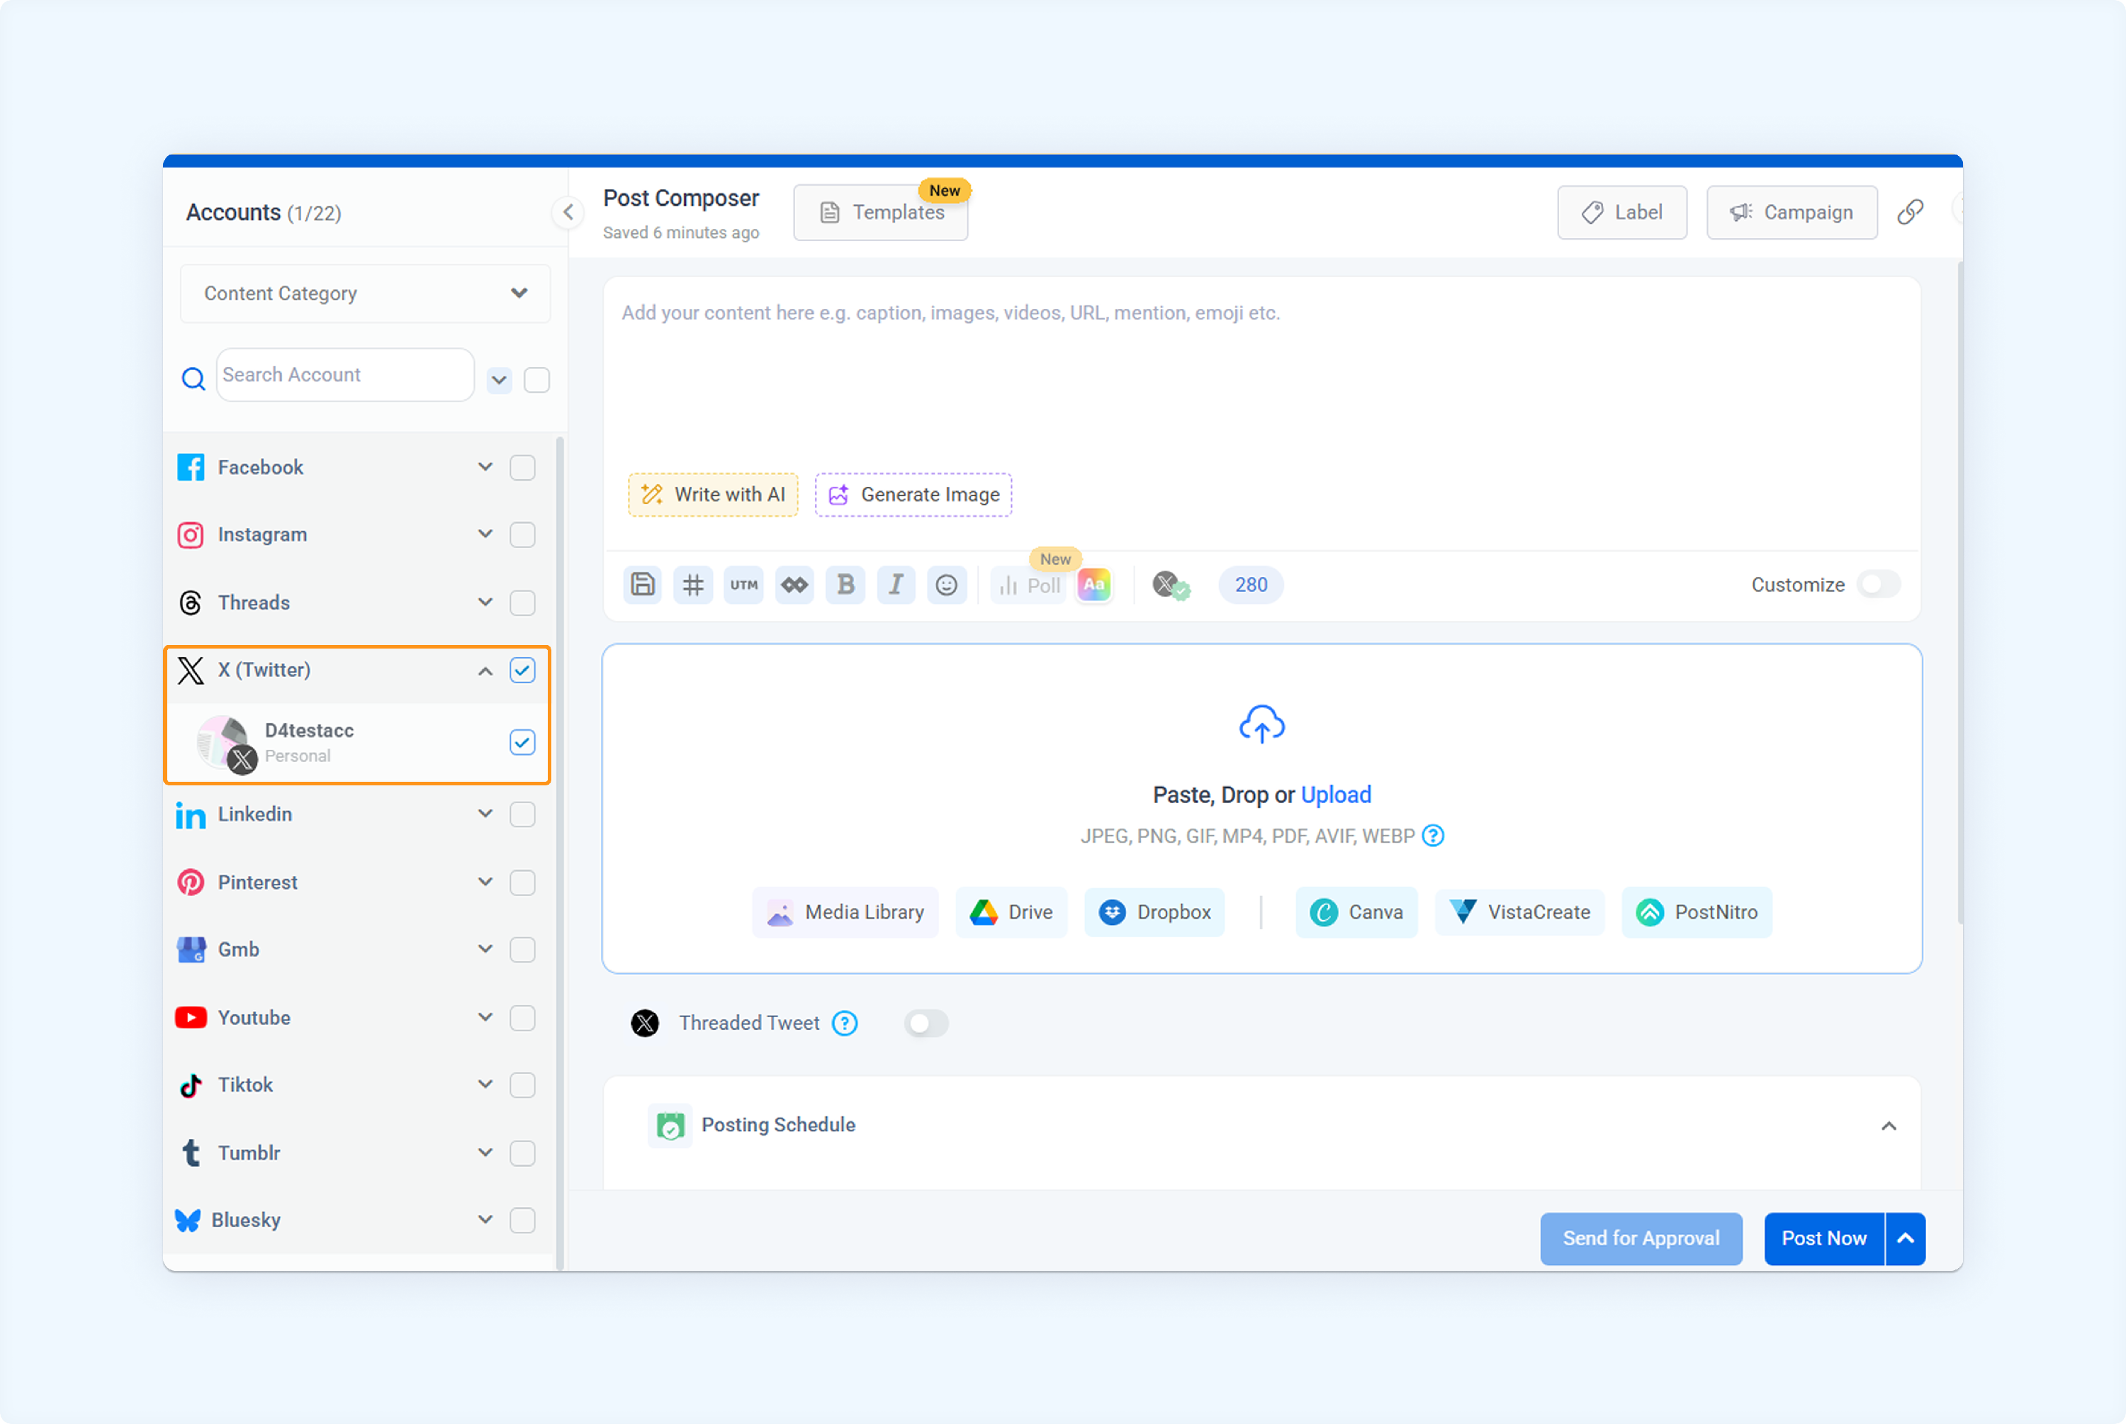The image size is (2126, 1424).
Task: Click the Search Account input field
Action: click(x=345, y=375)
